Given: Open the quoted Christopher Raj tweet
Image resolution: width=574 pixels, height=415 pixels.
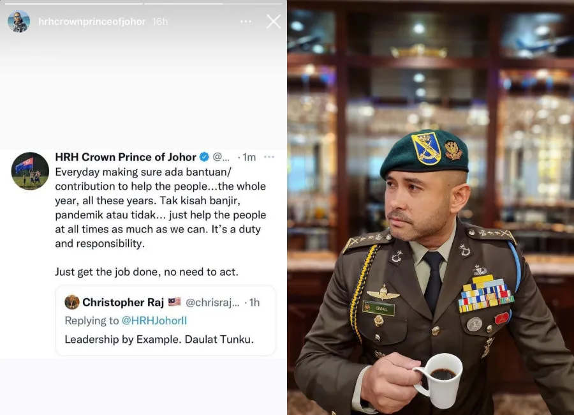Looking at the screenshot, I should 165,321.
